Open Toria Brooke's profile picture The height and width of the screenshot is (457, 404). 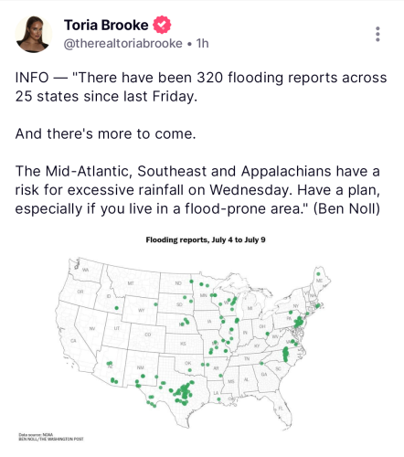tap(34, 34)
